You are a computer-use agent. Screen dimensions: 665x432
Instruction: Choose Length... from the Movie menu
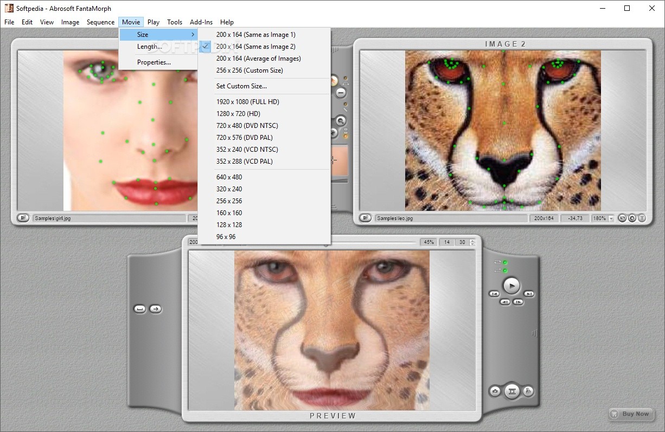coord(158,47)
